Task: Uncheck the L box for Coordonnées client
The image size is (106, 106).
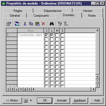Action: [52, 35]
